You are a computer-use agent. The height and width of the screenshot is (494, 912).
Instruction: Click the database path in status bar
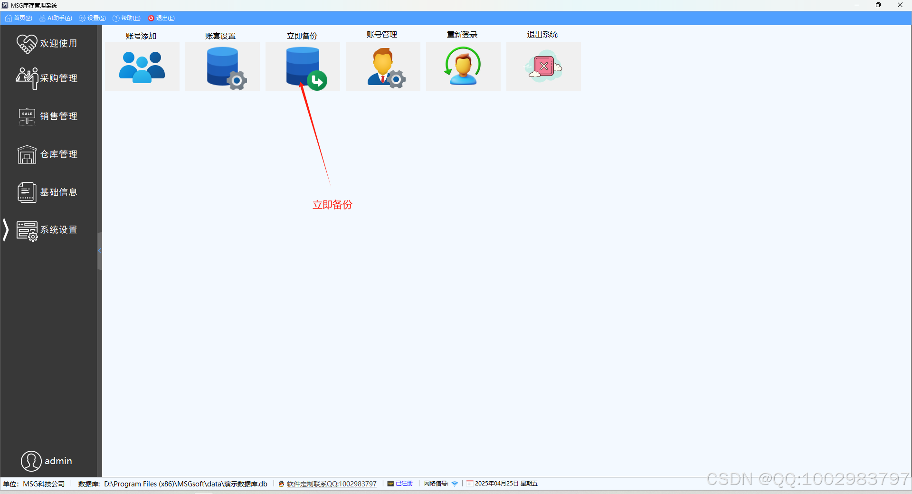(186, 484)
